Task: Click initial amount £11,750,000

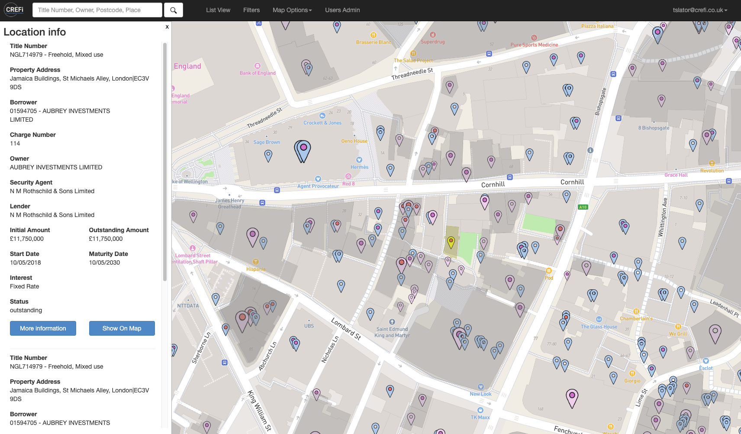Action: coord(27,239)
